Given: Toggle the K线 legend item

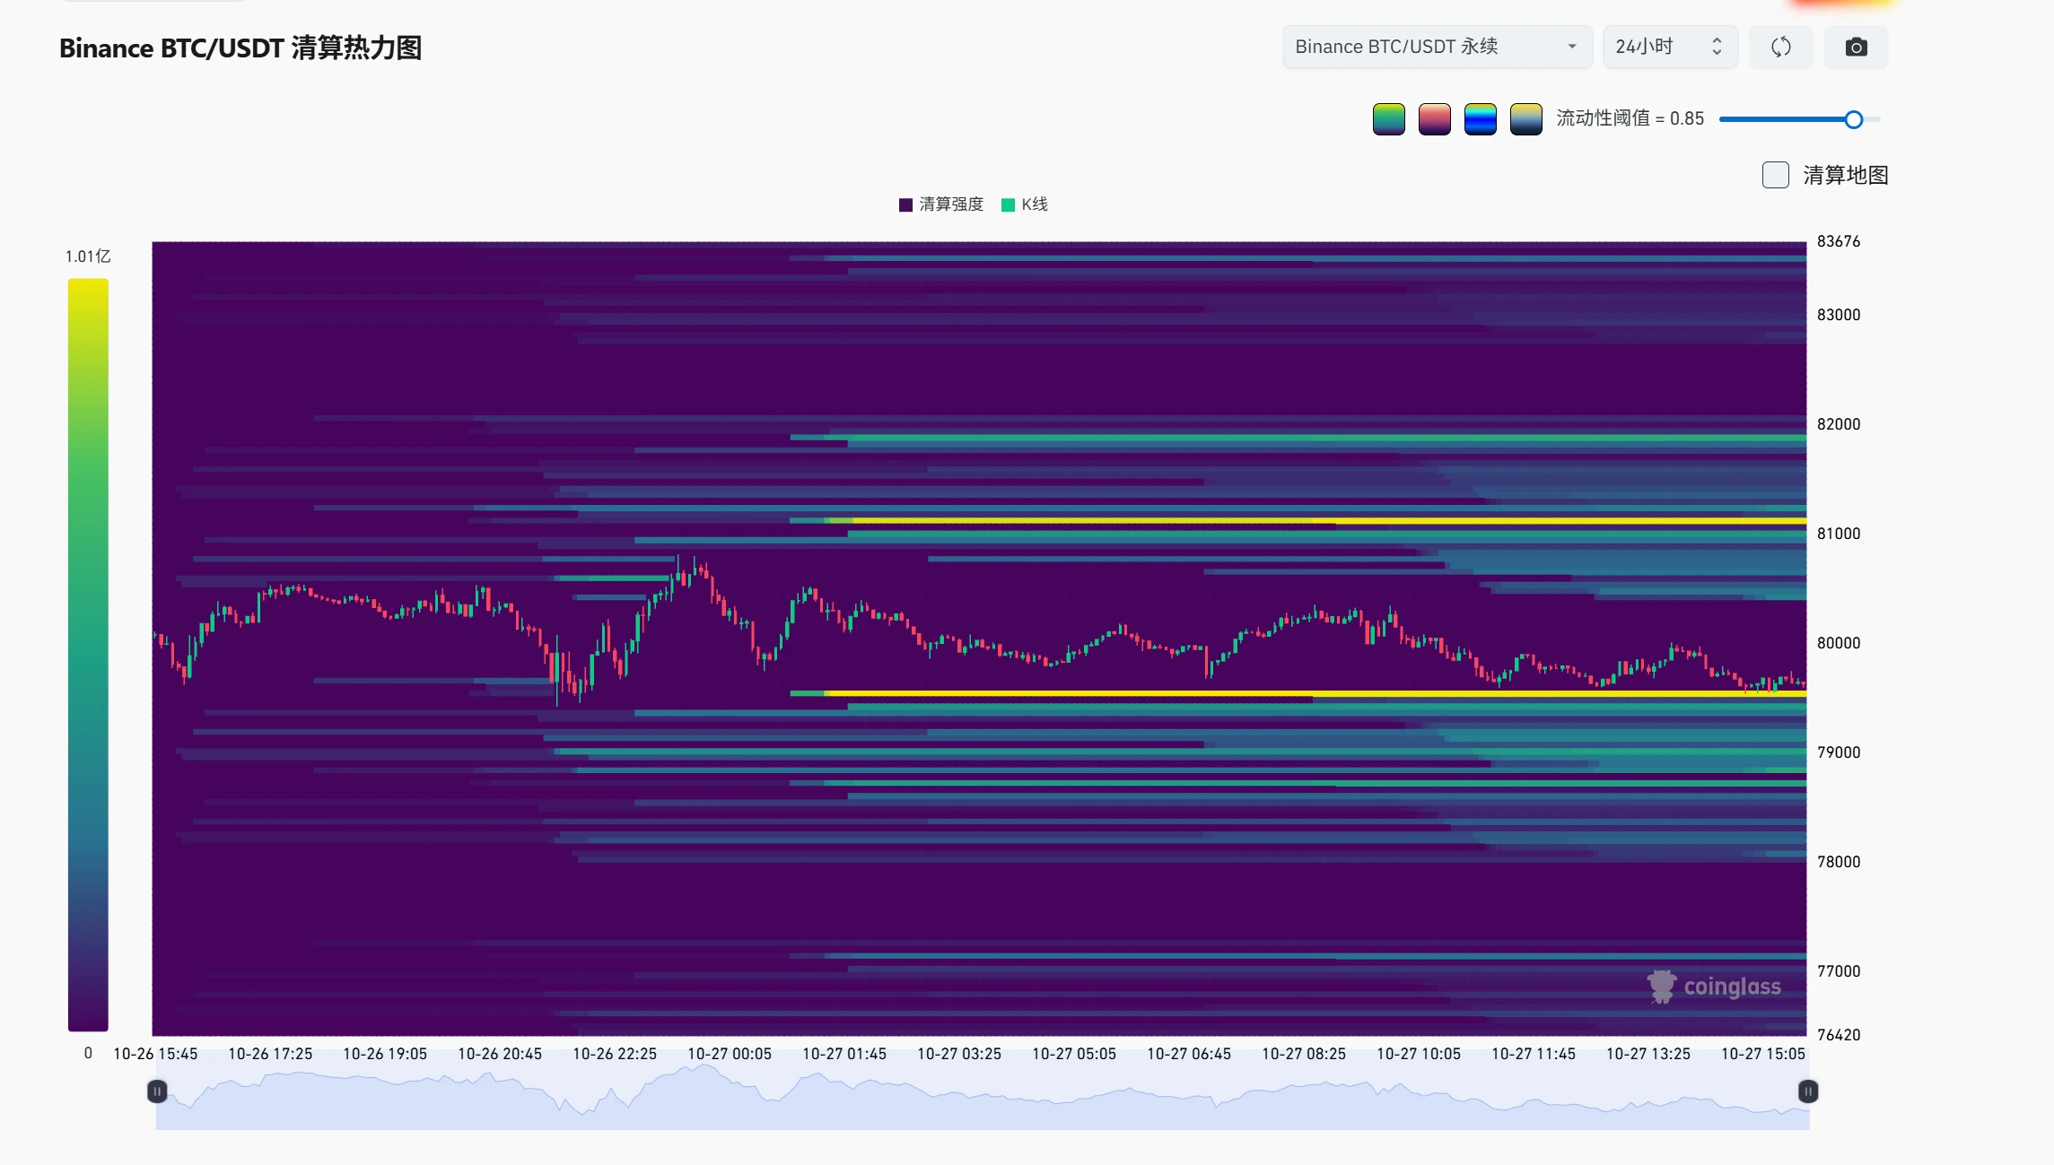Looking at the screenshot, I should point(1024,204).
